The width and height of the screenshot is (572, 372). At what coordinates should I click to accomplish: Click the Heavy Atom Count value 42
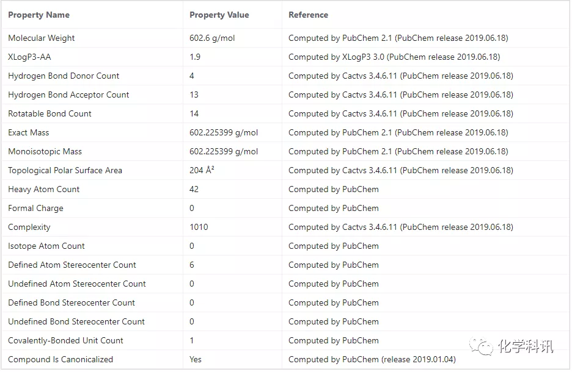point(194,189)
